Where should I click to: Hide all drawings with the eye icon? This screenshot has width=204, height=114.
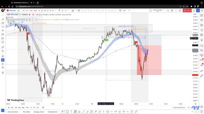click(3, 67)
